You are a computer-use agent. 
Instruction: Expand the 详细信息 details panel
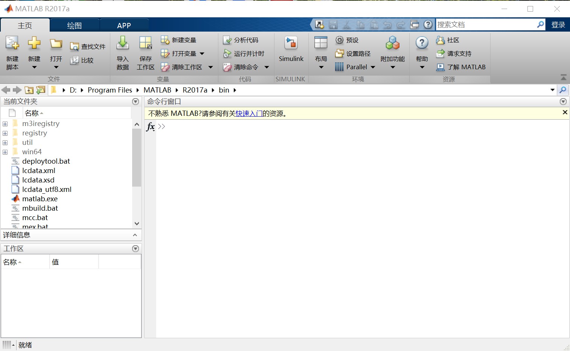(135, 235)
